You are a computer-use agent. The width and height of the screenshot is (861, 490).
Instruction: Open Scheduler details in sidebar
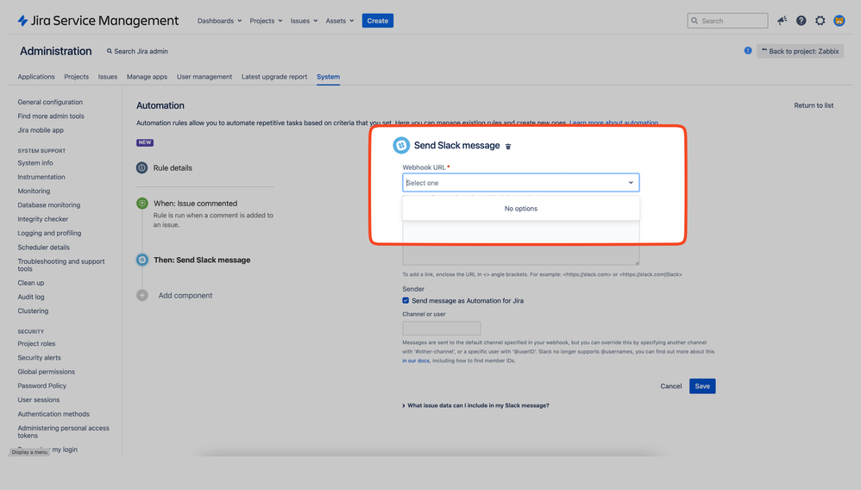pyautogui.click(x=43, y=248)
